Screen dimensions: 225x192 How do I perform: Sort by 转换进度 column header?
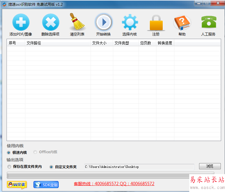[165, 43]
